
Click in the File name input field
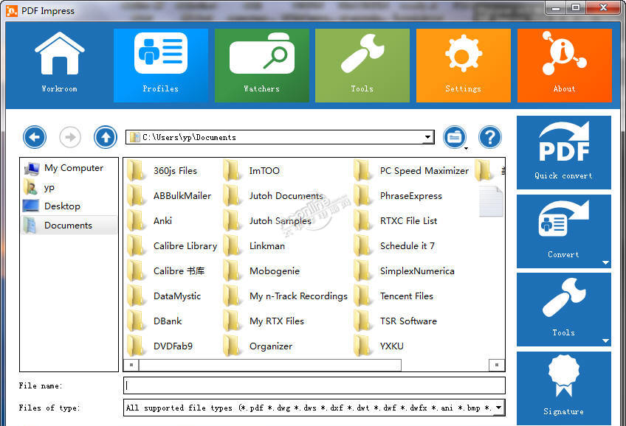pos(314,385)
